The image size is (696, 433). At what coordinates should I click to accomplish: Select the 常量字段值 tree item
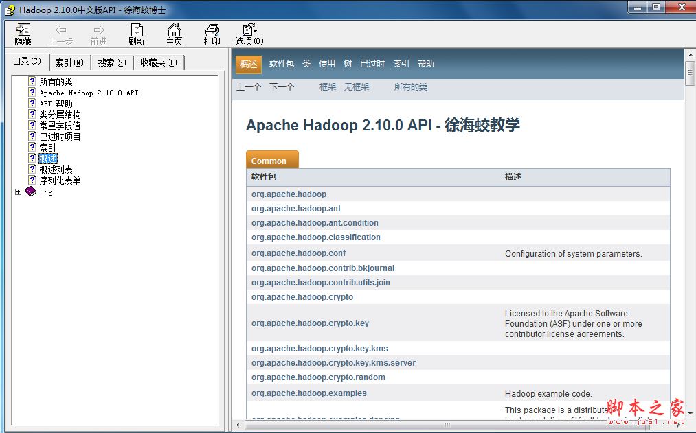coord(60,126)
